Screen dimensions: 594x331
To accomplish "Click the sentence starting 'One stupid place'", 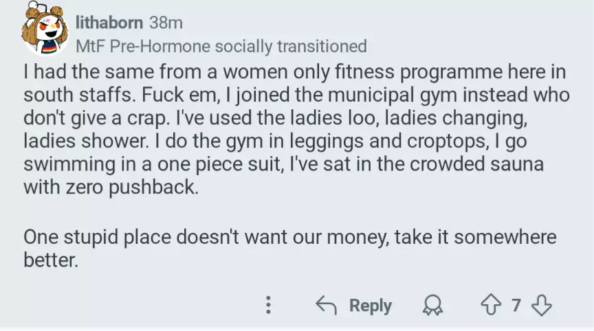I will tap(289, 237).
